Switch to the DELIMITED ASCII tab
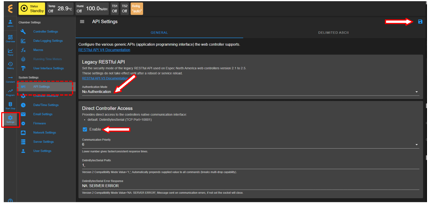Screen dimensions: 429x203 333,33
